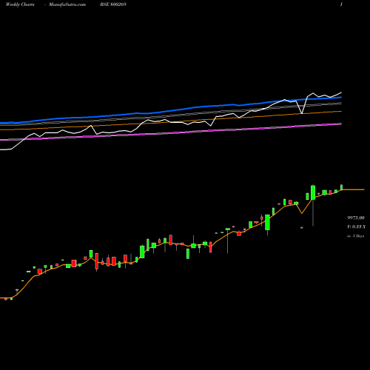Click the tall green candlestick with the long lower wick

313,192
